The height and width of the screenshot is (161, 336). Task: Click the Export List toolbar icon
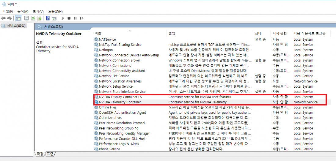39,18
